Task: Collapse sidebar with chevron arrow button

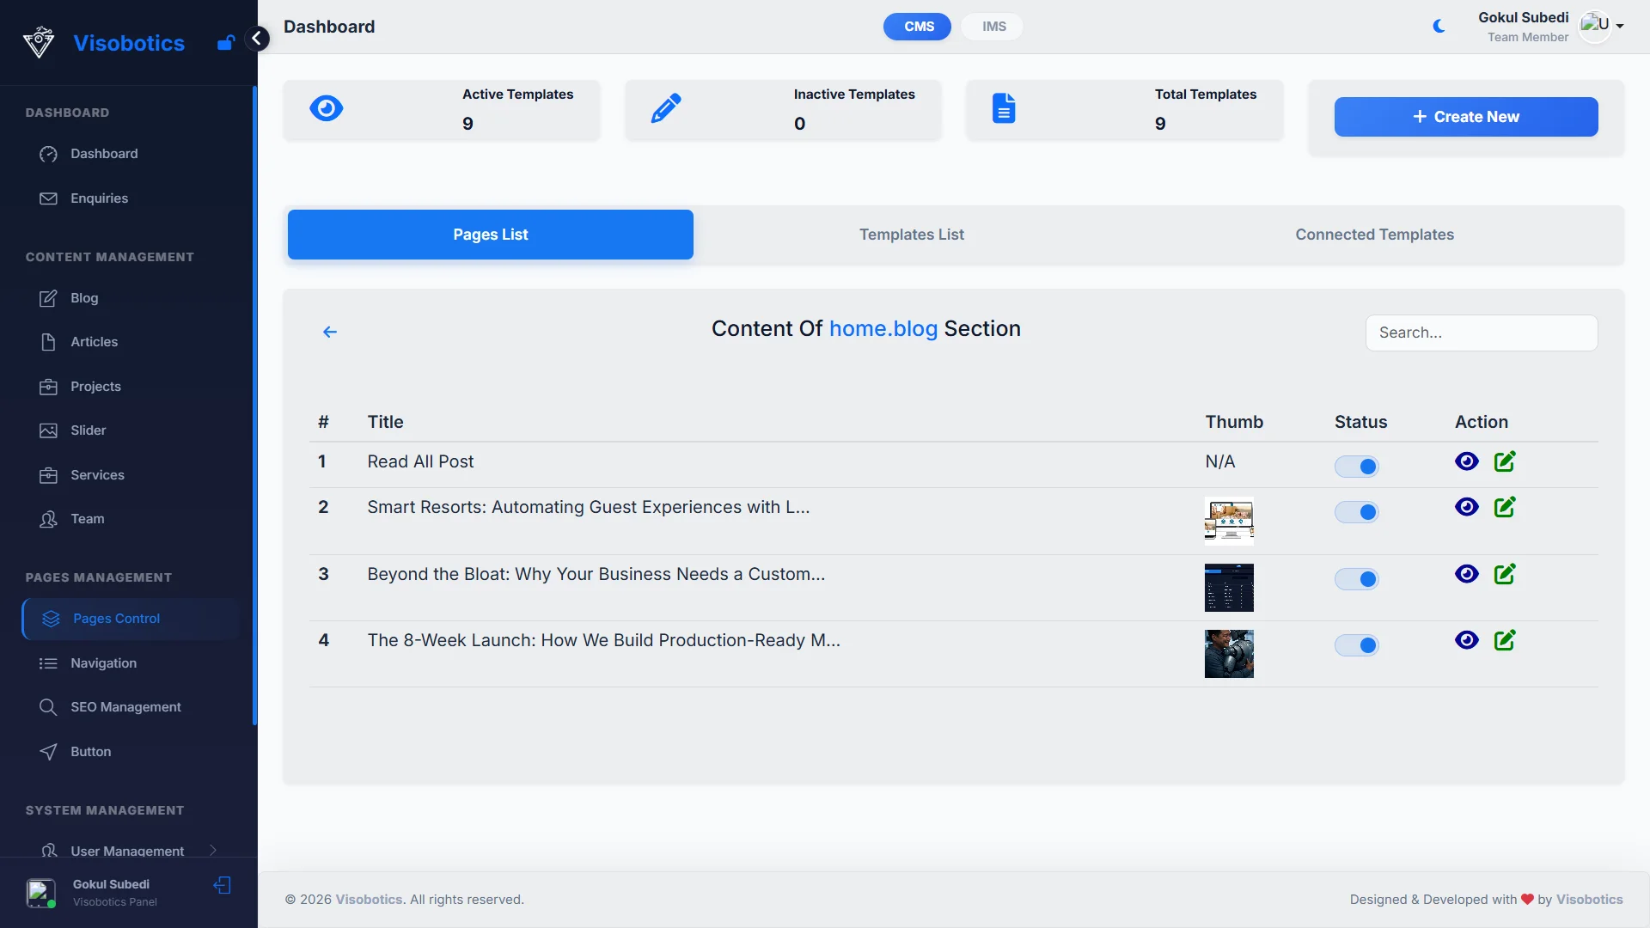Action: (x=256, y=39)
